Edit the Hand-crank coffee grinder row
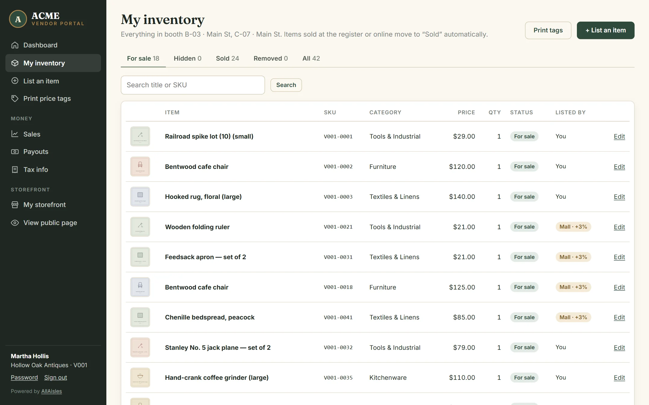The height and width of the screenshot is (405, 649). coord(619,377)
